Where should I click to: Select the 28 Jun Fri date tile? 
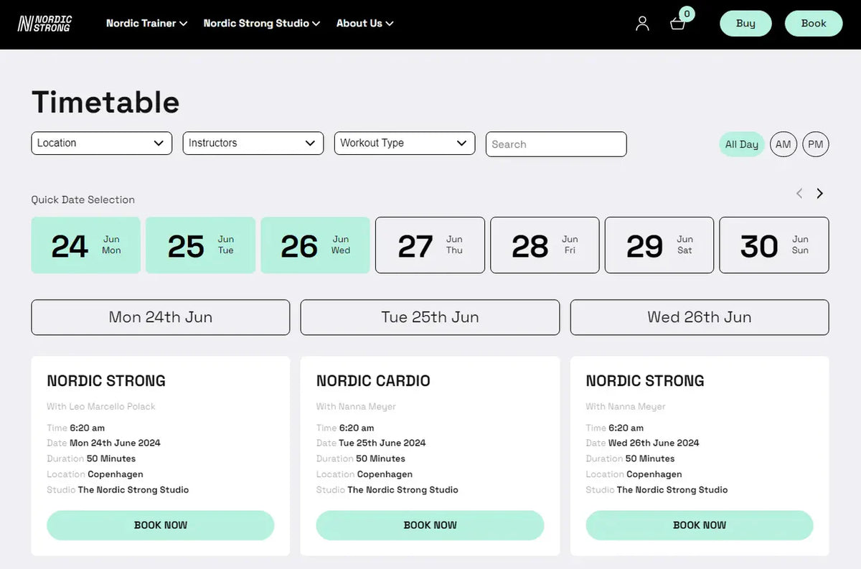click(545, 245)
